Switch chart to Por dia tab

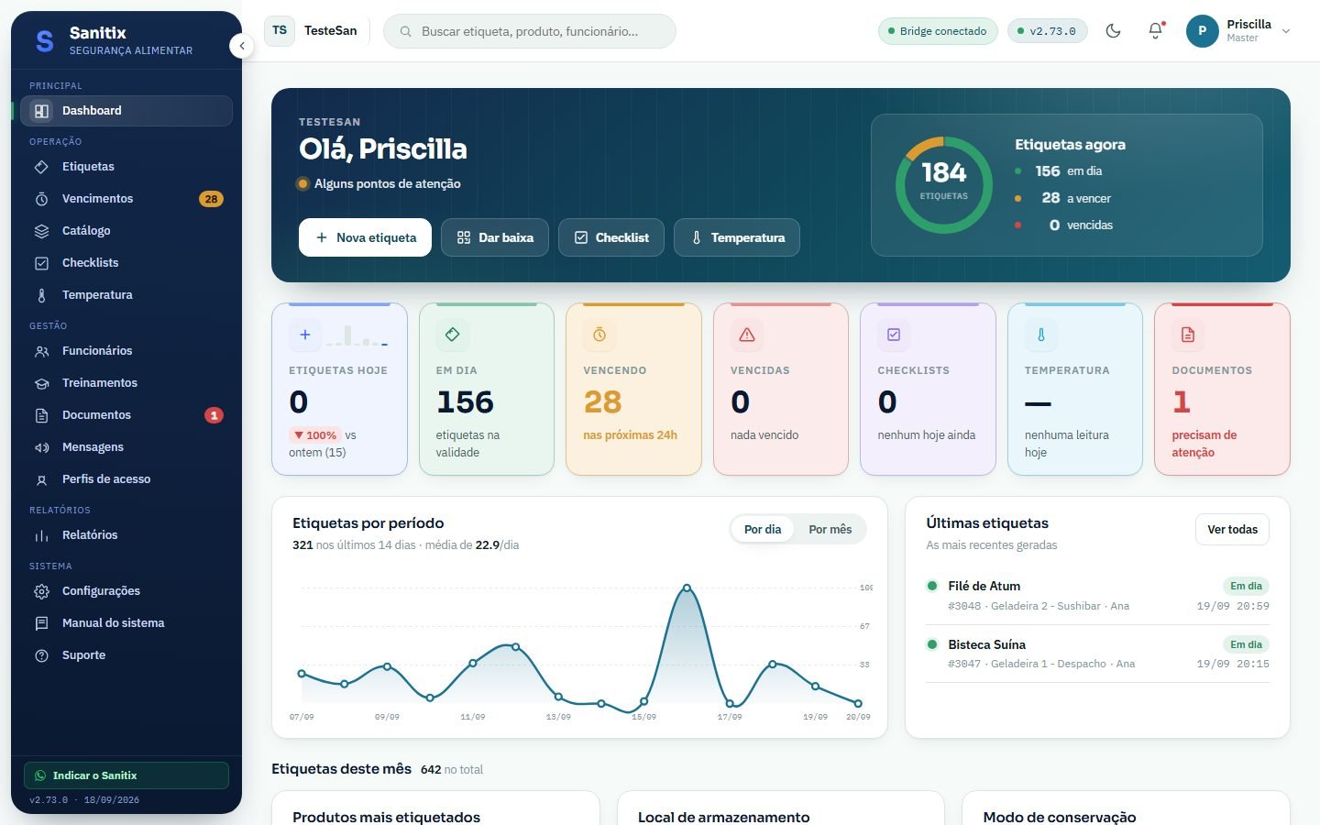click(763, 530)
